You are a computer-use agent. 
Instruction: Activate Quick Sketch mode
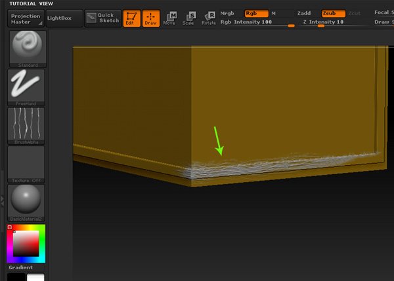[x=103, y=18]
